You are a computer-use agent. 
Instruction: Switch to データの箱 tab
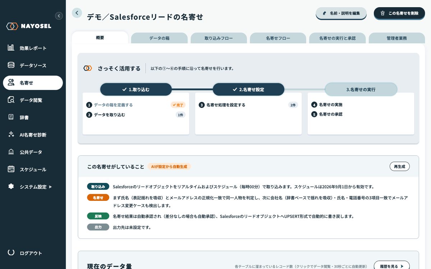[x=159, y=38]
